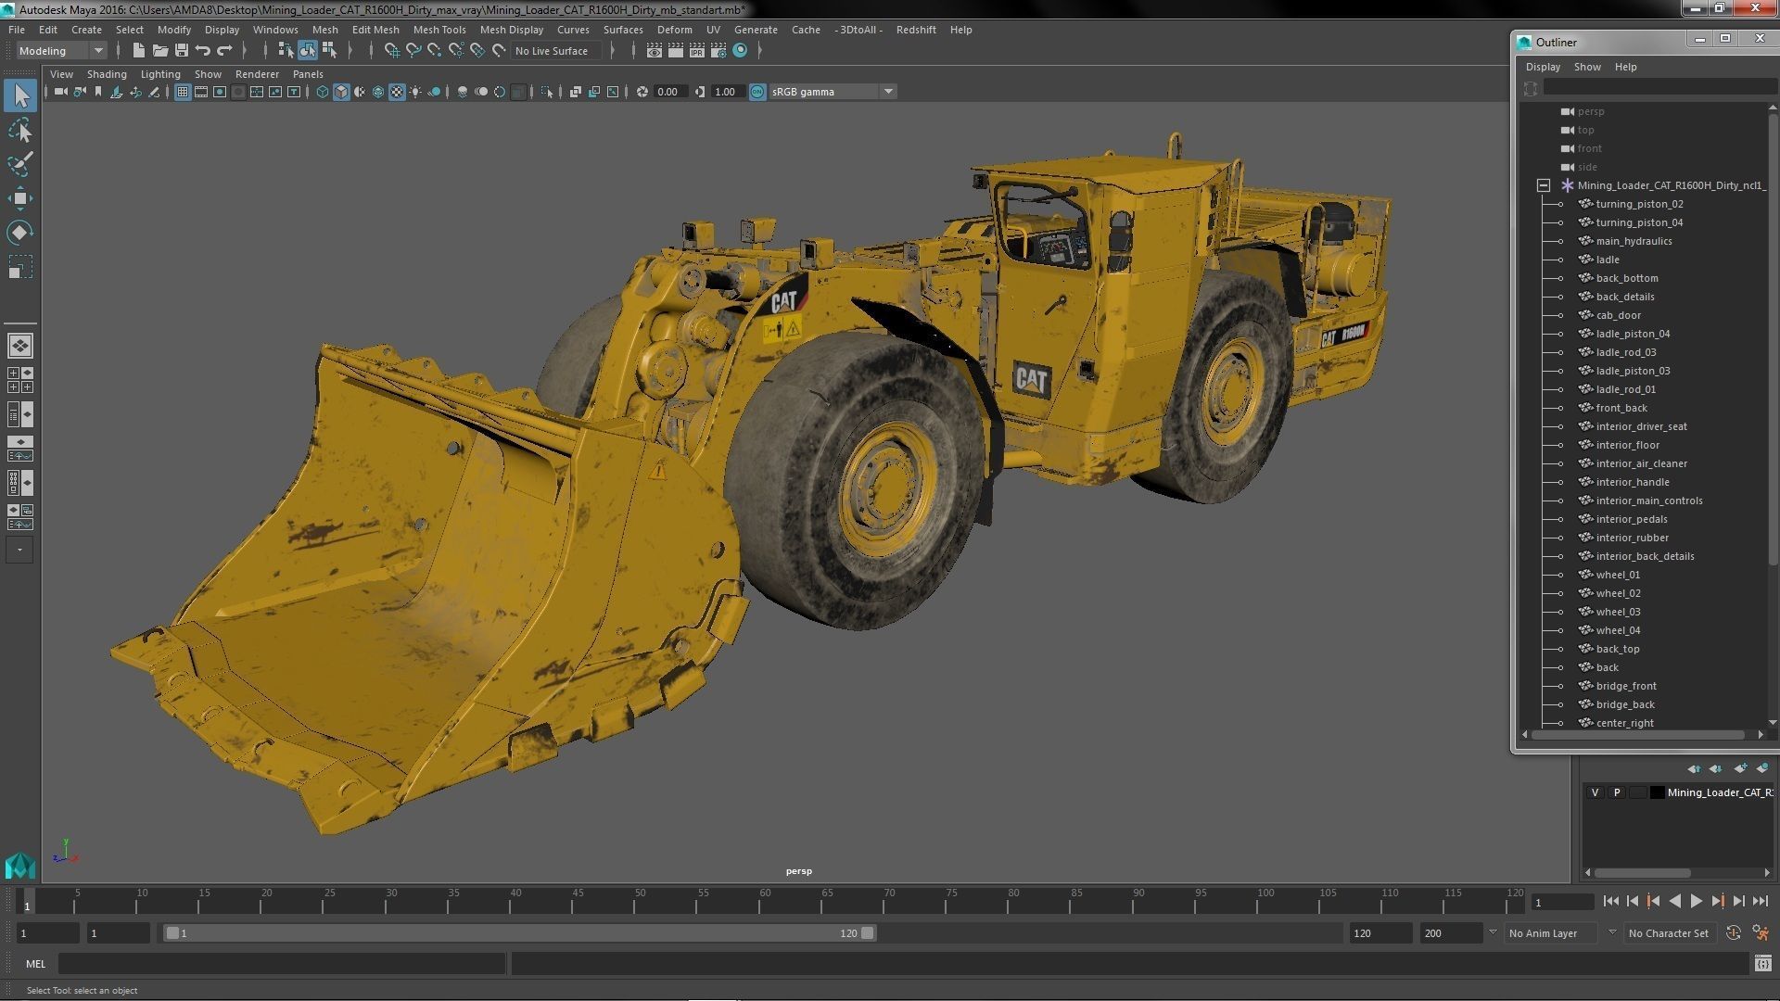Open the viewport Renderer menu
This screenshot has width=1780, height=1001.
[x=257, y=74]
